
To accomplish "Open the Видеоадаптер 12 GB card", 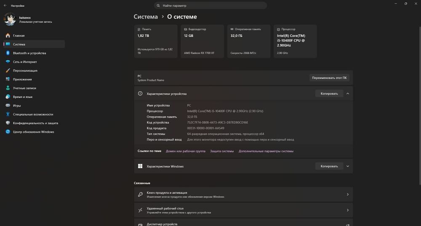I will (202, 41).
